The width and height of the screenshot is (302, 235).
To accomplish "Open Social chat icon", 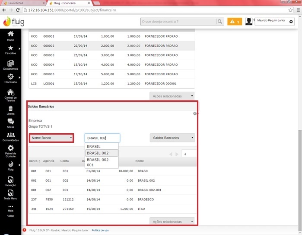I will pyautogui.click(x=10, y=122).
